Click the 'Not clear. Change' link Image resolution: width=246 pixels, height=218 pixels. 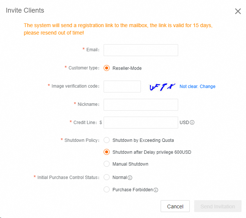pyautogui.click(x=197, y=87)
